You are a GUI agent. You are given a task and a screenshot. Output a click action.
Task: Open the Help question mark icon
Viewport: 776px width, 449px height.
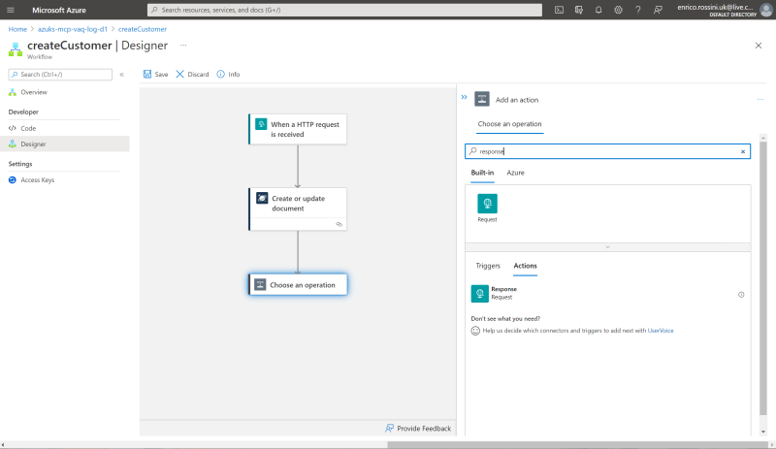click(638, 10)
